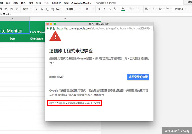Open the Add-ons menu
The image size is (192, 134).
pos(56,3)
